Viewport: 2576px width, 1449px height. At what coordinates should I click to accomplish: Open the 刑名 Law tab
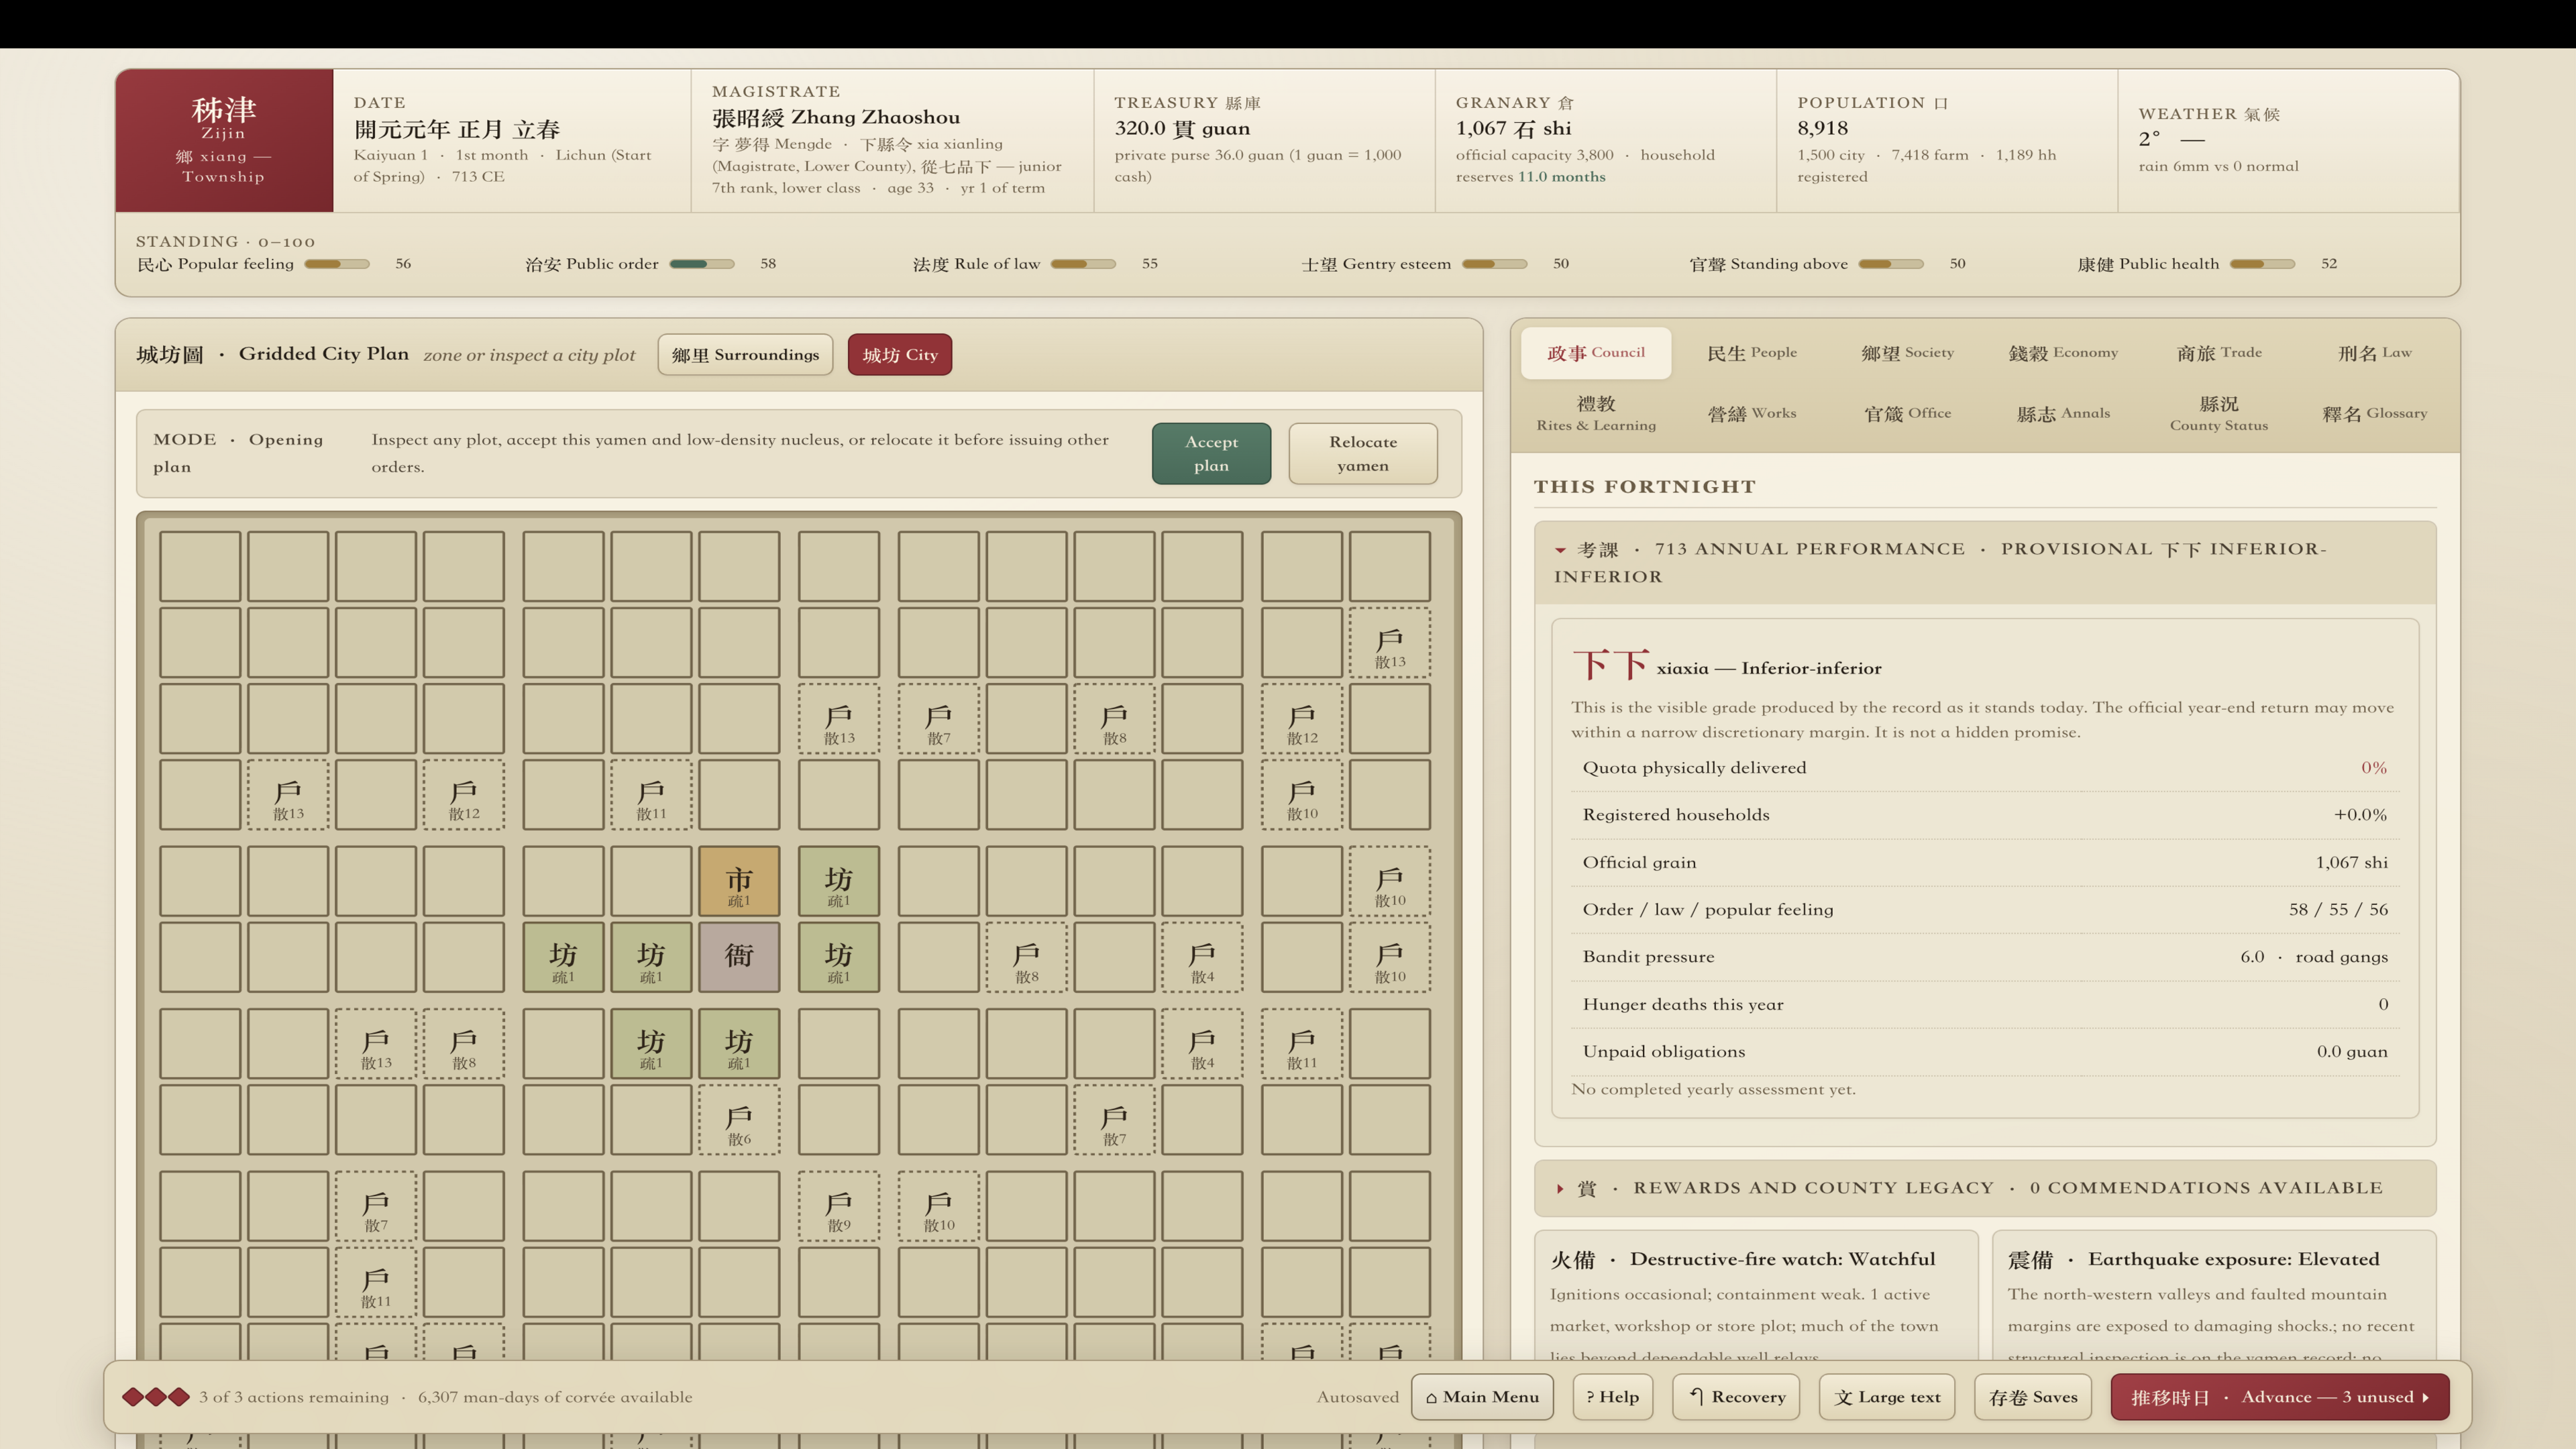2374,353
